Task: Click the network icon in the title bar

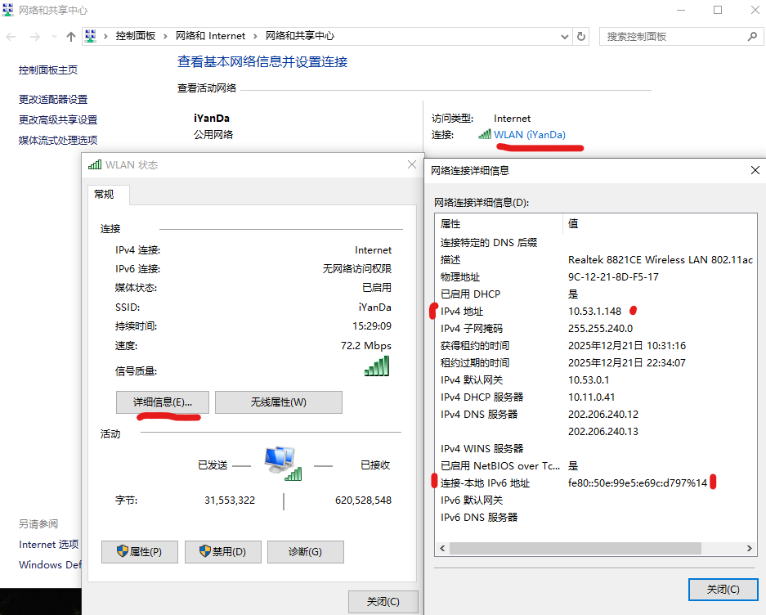Action: [x=10, y=10]
